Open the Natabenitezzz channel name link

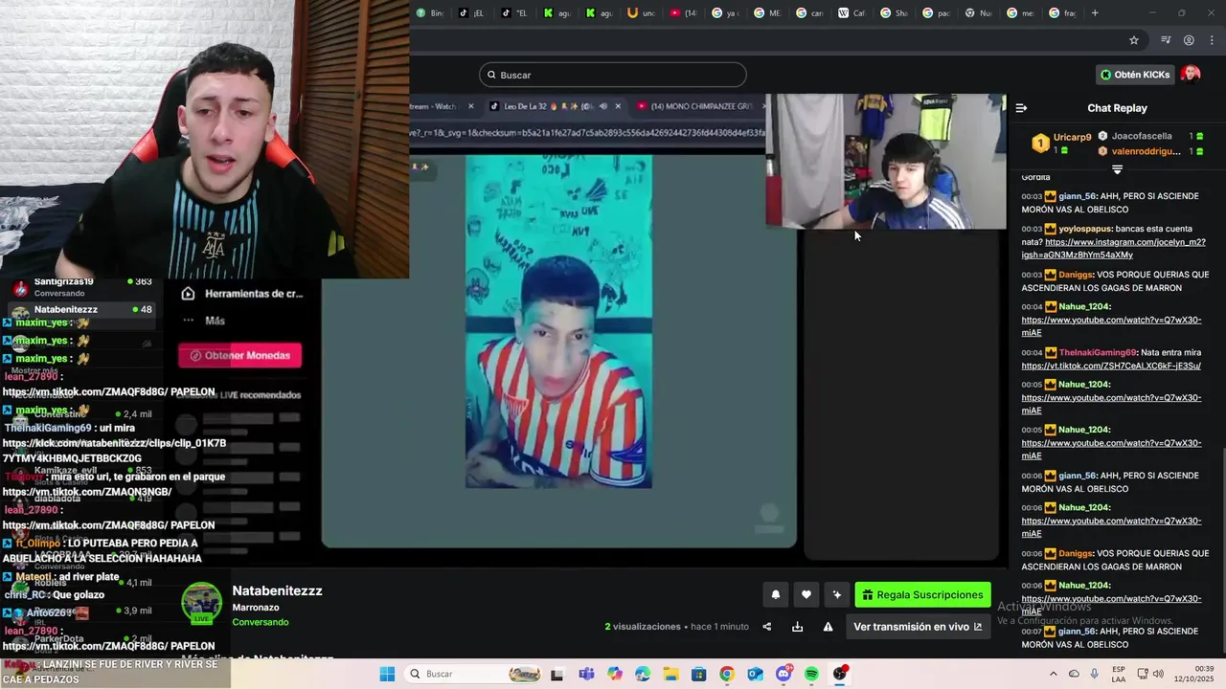click(277, 590)
